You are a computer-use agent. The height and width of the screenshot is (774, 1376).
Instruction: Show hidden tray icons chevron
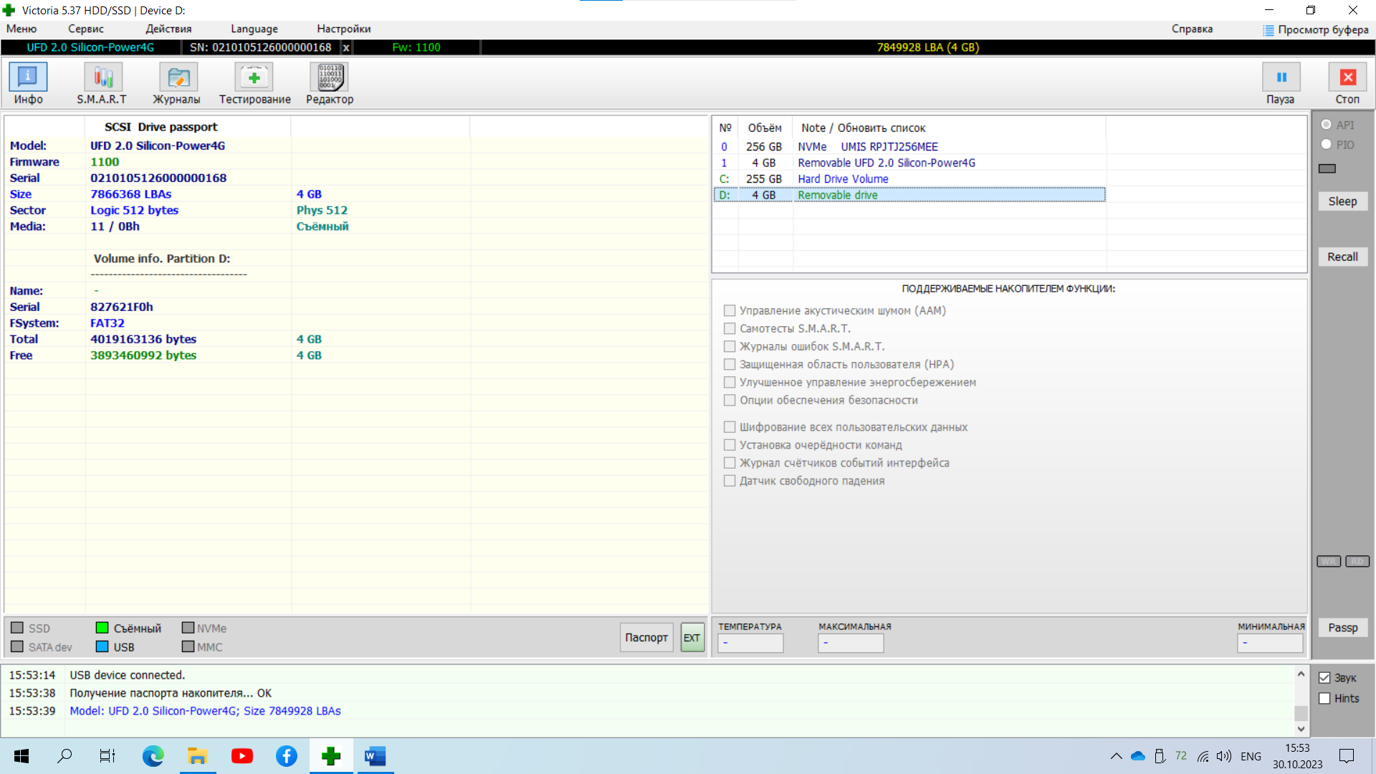(1117, 756)
